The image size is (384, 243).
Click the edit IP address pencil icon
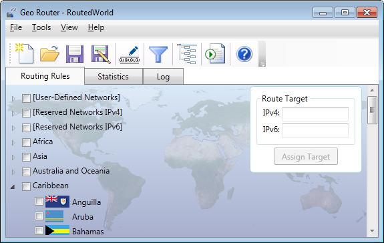[x=130, y=54]
